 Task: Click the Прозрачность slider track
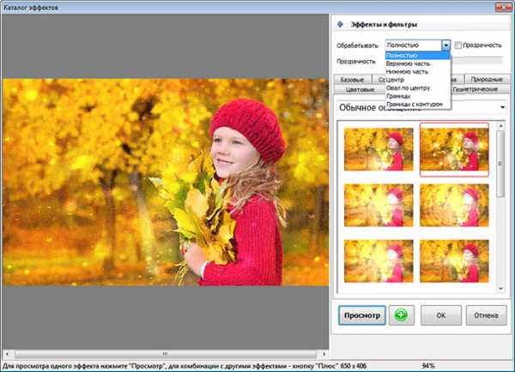[477, 60]
